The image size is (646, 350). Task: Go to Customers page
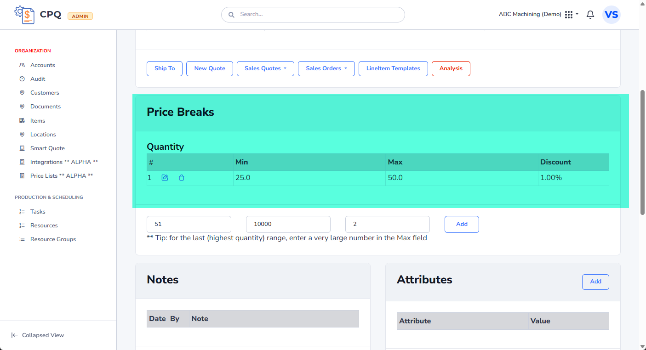45,93
